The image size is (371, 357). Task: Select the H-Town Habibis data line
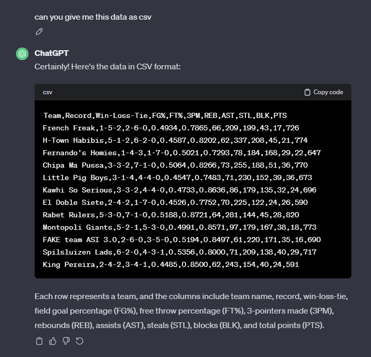tap(175, 140)
